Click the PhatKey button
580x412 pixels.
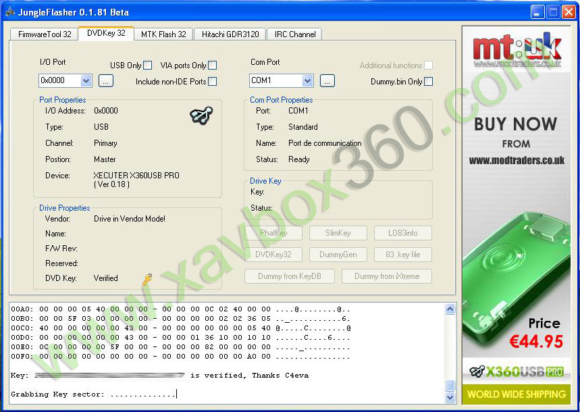click(x=273, y=233)
